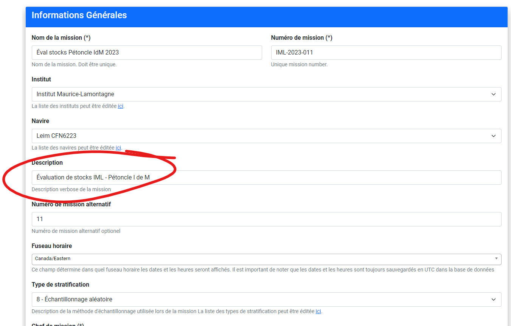Click the 'Numéro de mission alternatif' label
The height and width of the screenshot is (326, 511).
tap(71, 204)
